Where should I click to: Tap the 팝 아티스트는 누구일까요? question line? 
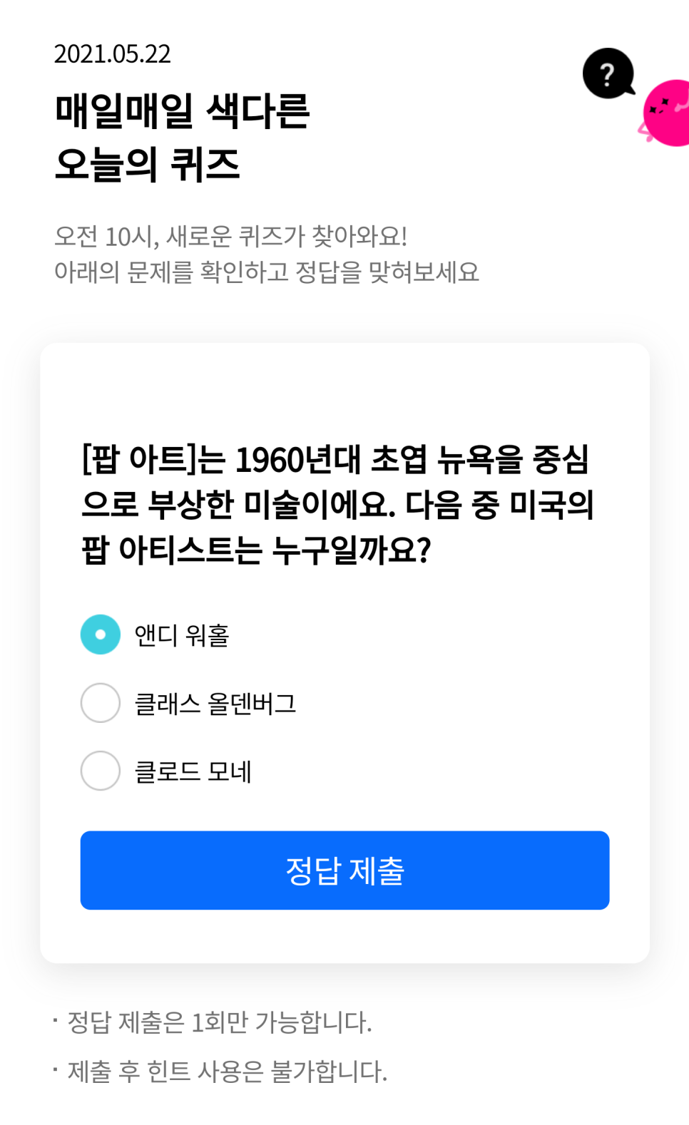(257, 550)
